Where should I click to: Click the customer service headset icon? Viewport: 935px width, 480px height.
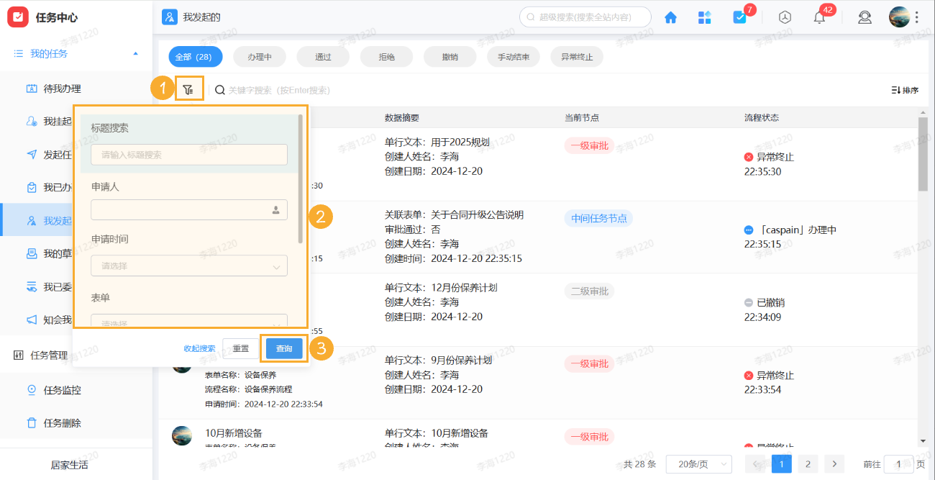click(865, 17)
